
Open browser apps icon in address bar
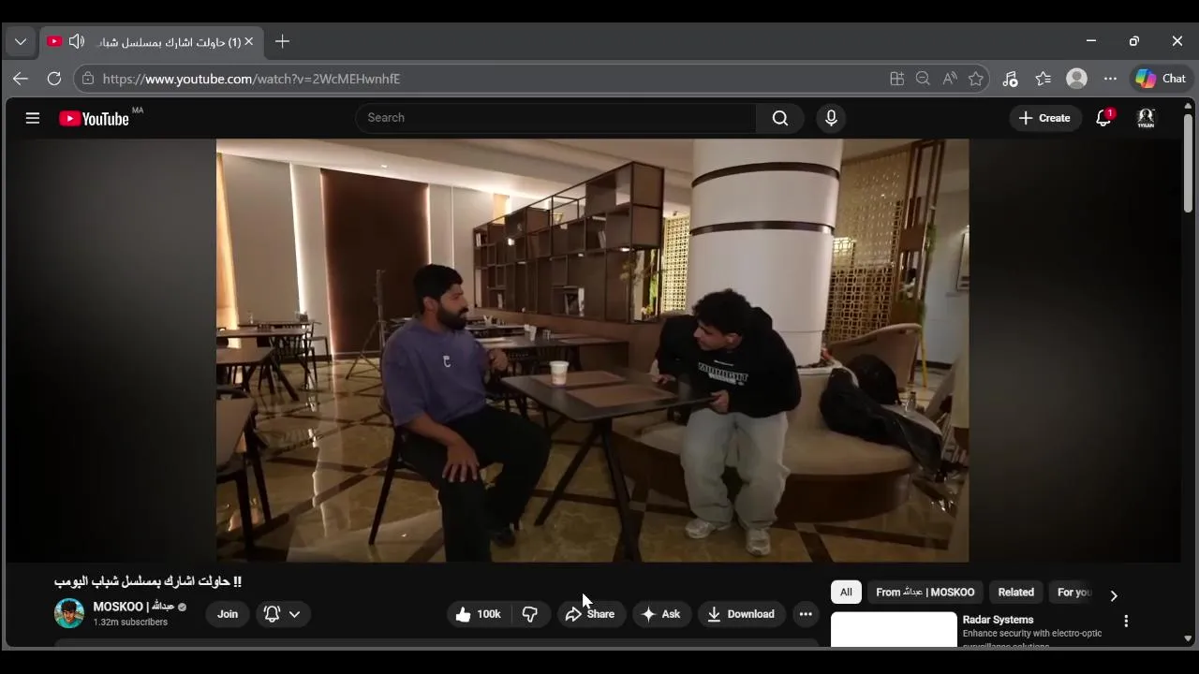click(896, 79)
